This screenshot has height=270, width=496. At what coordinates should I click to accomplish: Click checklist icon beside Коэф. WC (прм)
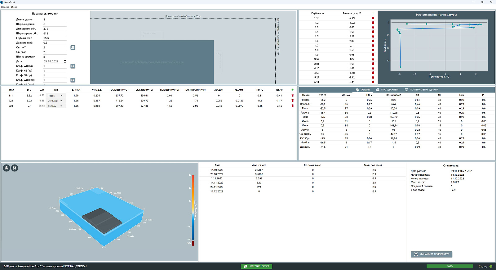(x=73, y=80)
